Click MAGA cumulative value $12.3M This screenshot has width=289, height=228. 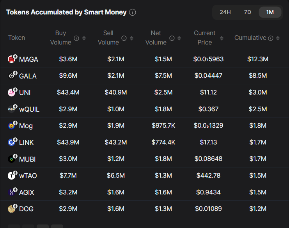pos(258,59)
